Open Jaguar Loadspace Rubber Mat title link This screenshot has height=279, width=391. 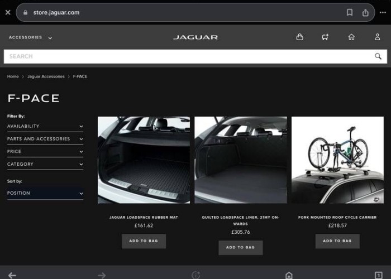click(144, 217)
